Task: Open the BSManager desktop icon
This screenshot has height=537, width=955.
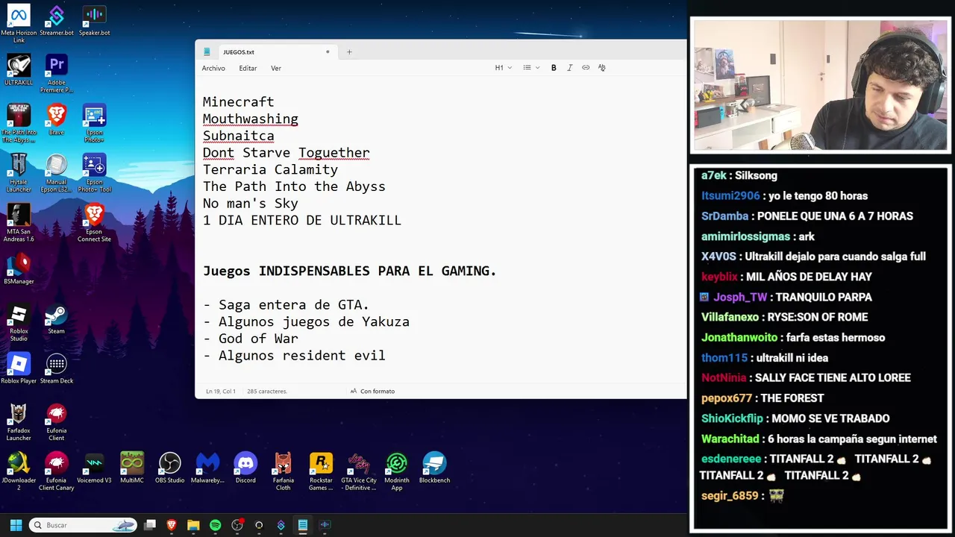Action: [19, 268]
